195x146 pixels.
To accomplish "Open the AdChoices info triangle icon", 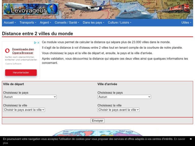I will 35,43.
